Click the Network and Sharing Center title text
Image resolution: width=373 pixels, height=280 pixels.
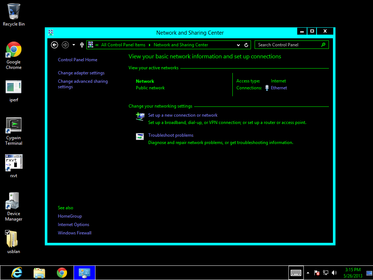click(190, 33)
